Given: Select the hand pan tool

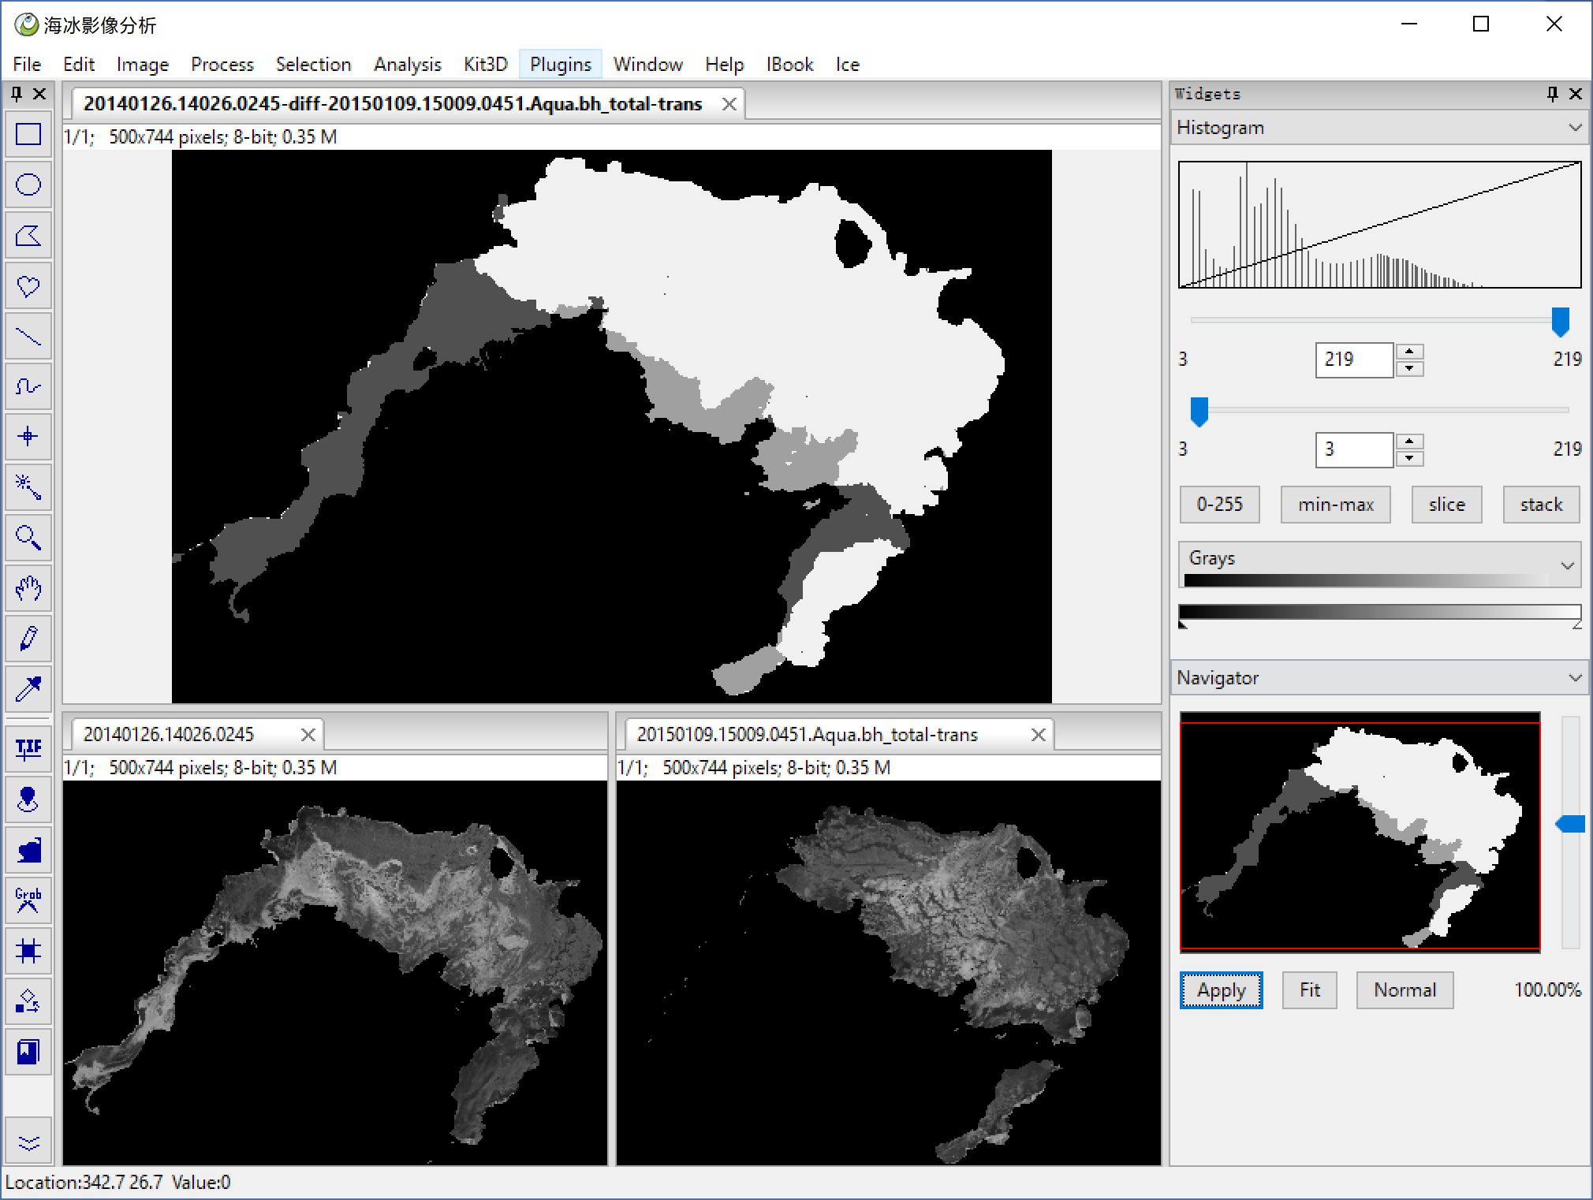Looking at the screenshot, I should tap(28, 588).
